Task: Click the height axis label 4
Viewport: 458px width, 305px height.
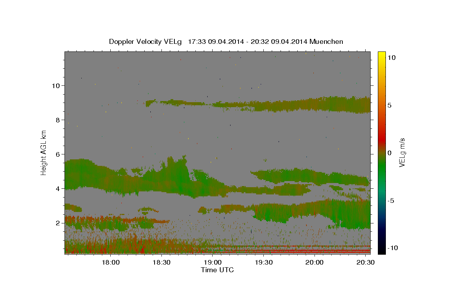Action: click(58, 189)
